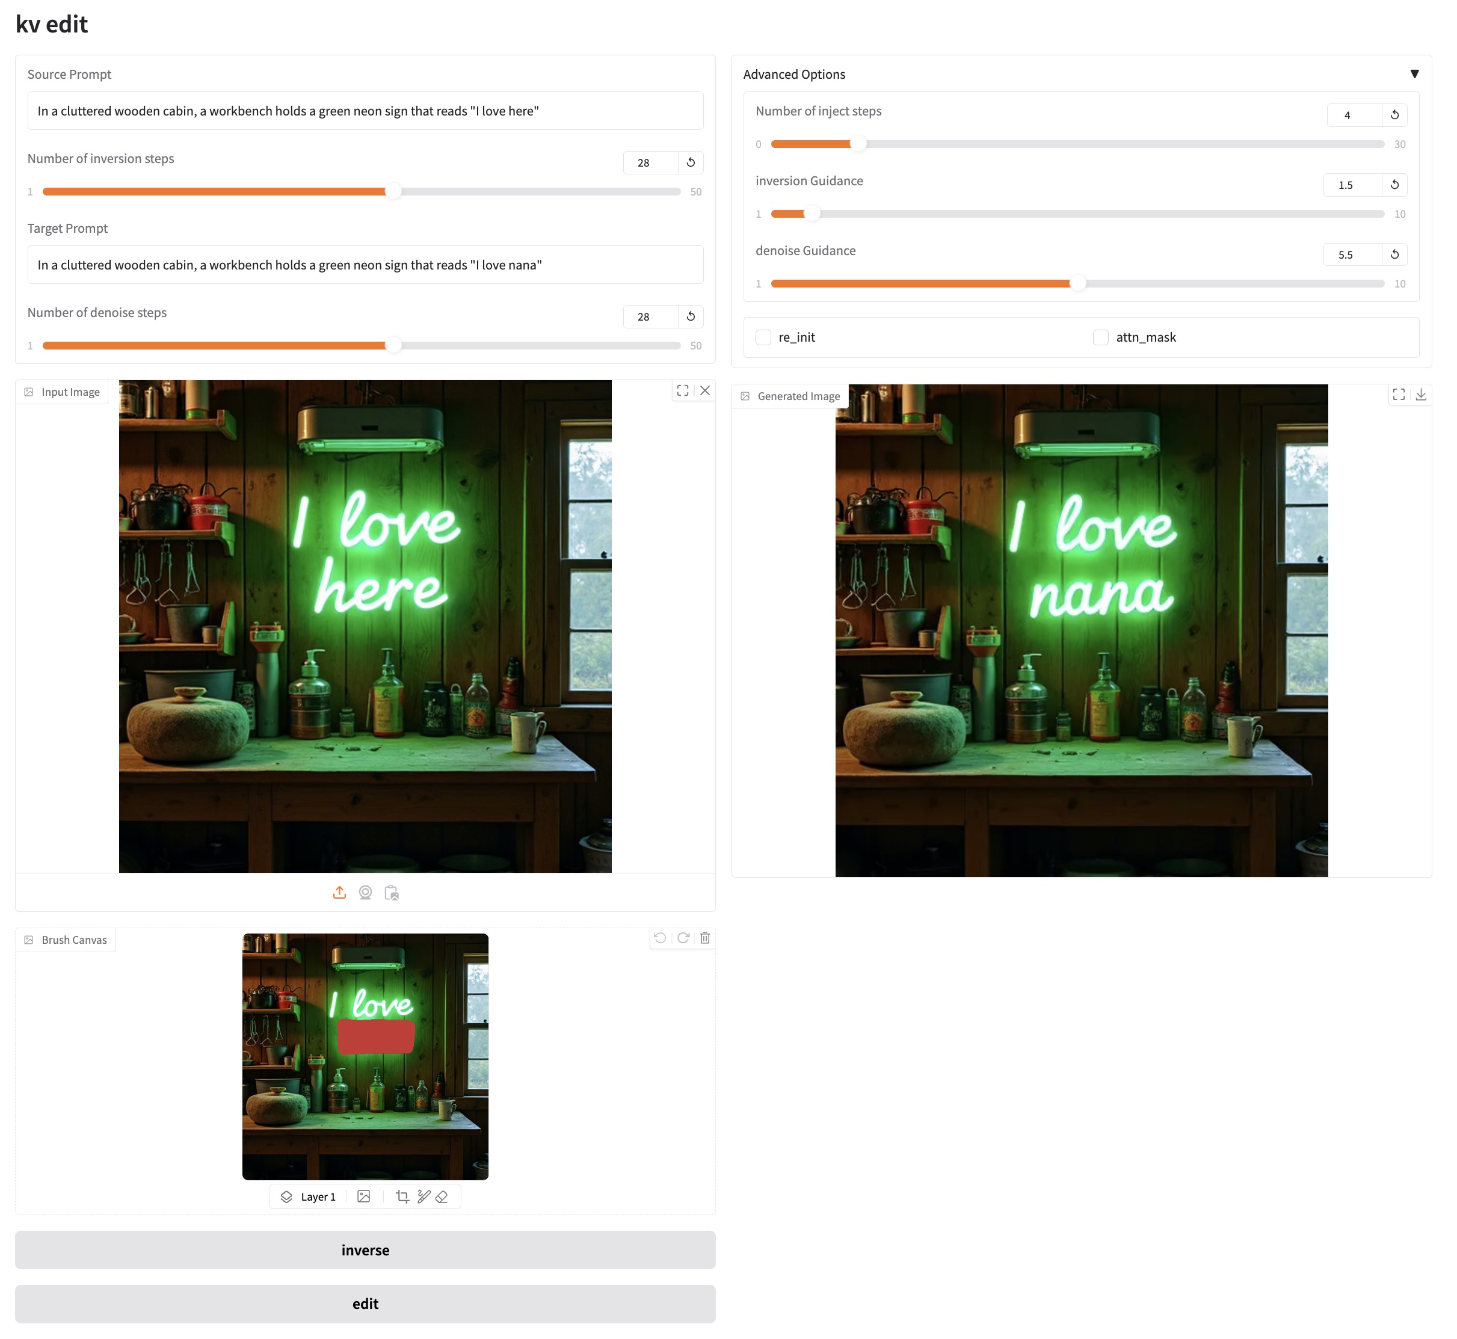Enable the re_init checkbox

coord(763,337)
